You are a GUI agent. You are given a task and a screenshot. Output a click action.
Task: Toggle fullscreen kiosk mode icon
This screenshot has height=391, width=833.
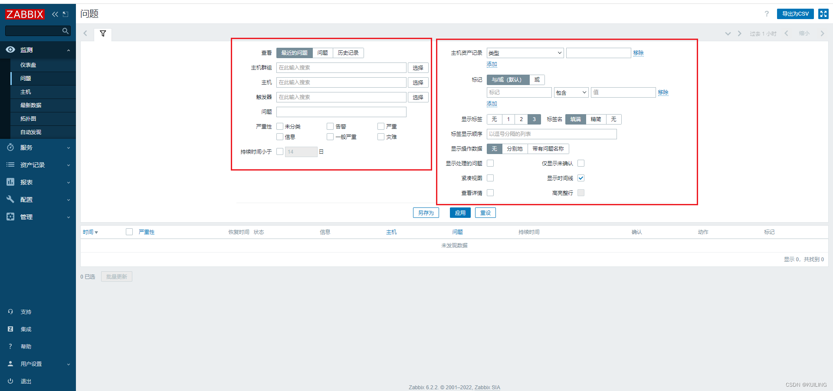[823, 14]
